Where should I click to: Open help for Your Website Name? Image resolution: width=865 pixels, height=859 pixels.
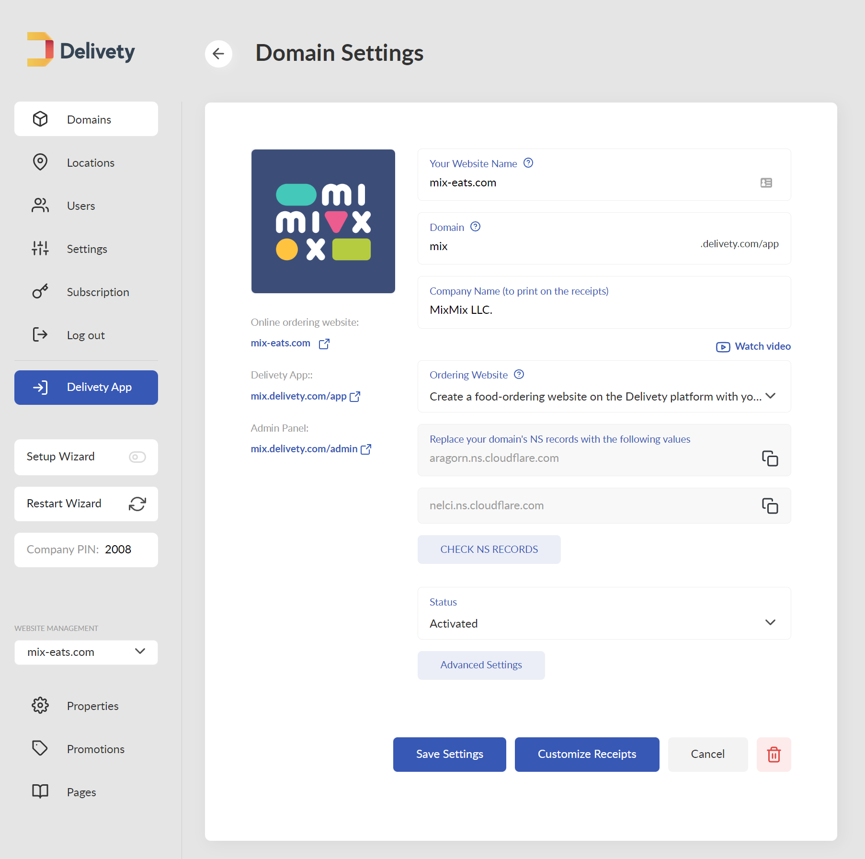point(528,163)
